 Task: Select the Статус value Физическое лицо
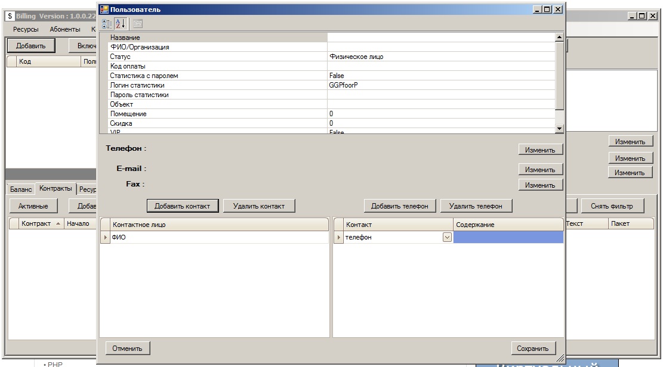441,57
